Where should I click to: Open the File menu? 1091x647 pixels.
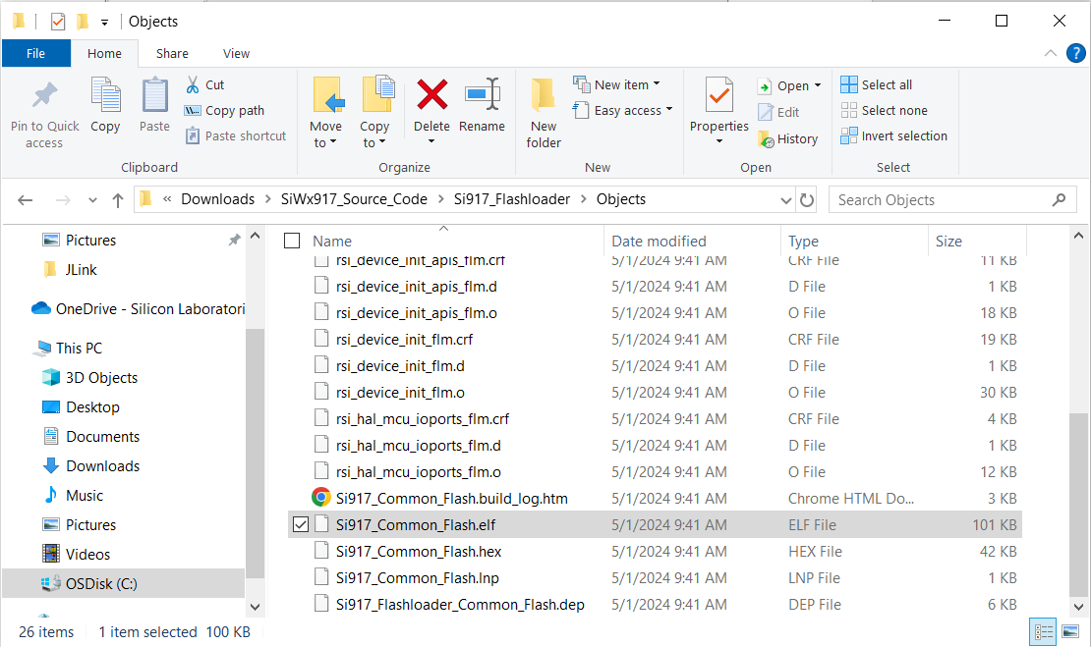36,54
